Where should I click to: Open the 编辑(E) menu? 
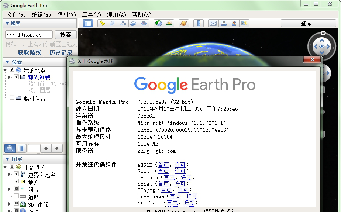41,14
